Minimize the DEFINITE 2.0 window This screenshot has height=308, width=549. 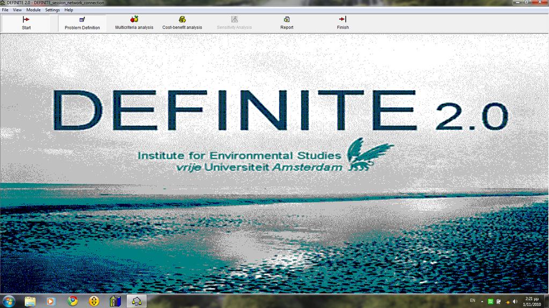(x=518, y=2)
